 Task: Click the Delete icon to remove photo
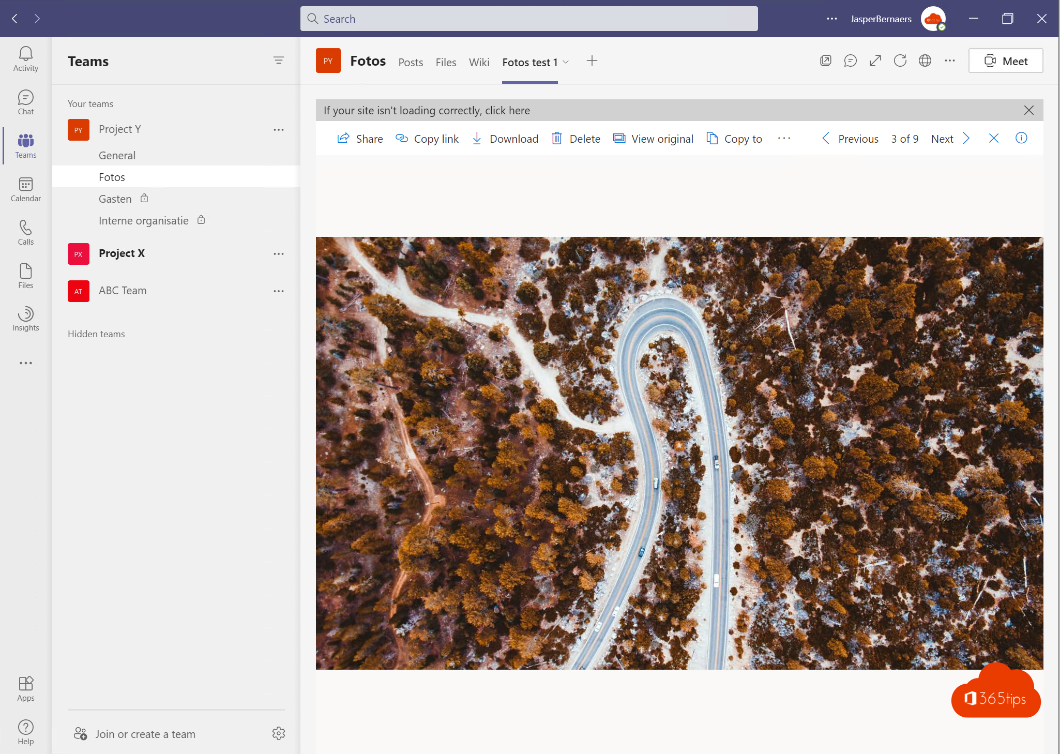(558, 139)
